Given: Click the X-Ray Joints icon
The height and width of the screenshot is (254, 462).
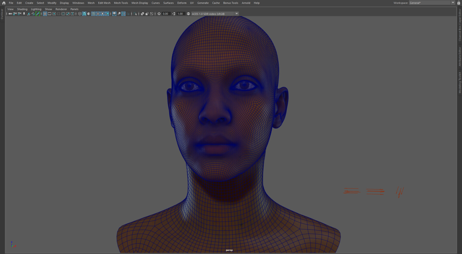Looking at the screenshot, I should (x=152, y=14).
